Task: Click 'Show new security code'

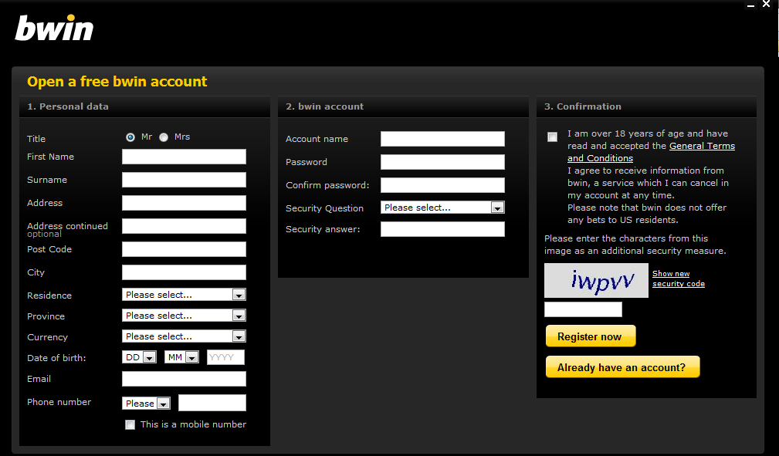Action: tap(678, 278)
